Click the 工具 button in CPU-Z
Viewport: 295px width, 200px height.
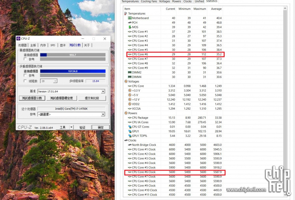pos(63,127)
